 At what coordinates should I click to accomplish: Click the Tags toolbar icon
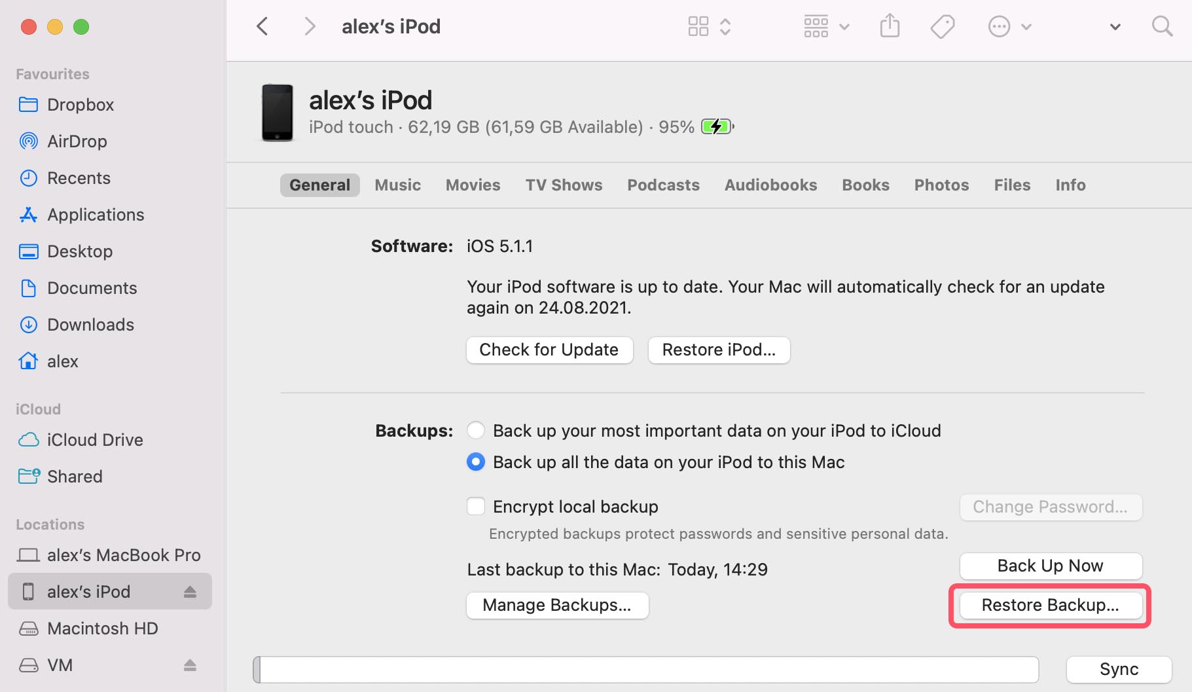pos(943,27)
